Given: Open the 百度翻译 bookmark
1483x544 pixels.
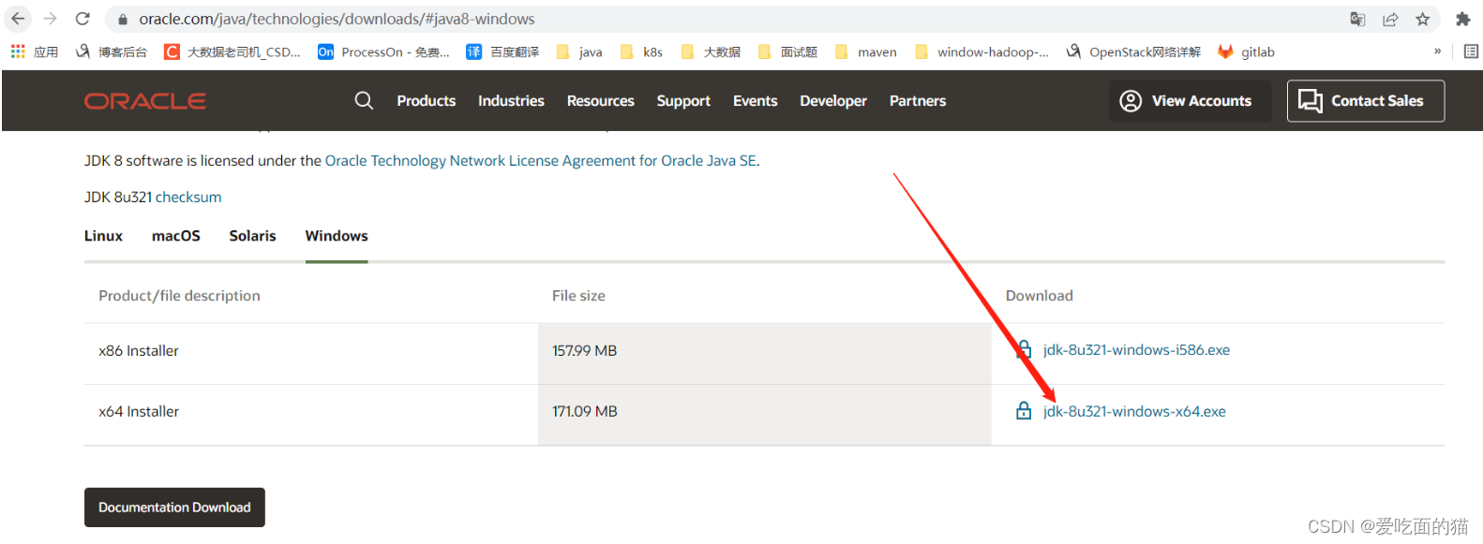Looking at the screenshot, I should click(x=502, y=51).
